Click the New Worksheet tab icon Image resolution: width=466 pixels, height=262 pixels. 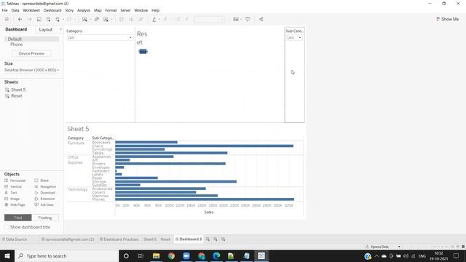208,239
